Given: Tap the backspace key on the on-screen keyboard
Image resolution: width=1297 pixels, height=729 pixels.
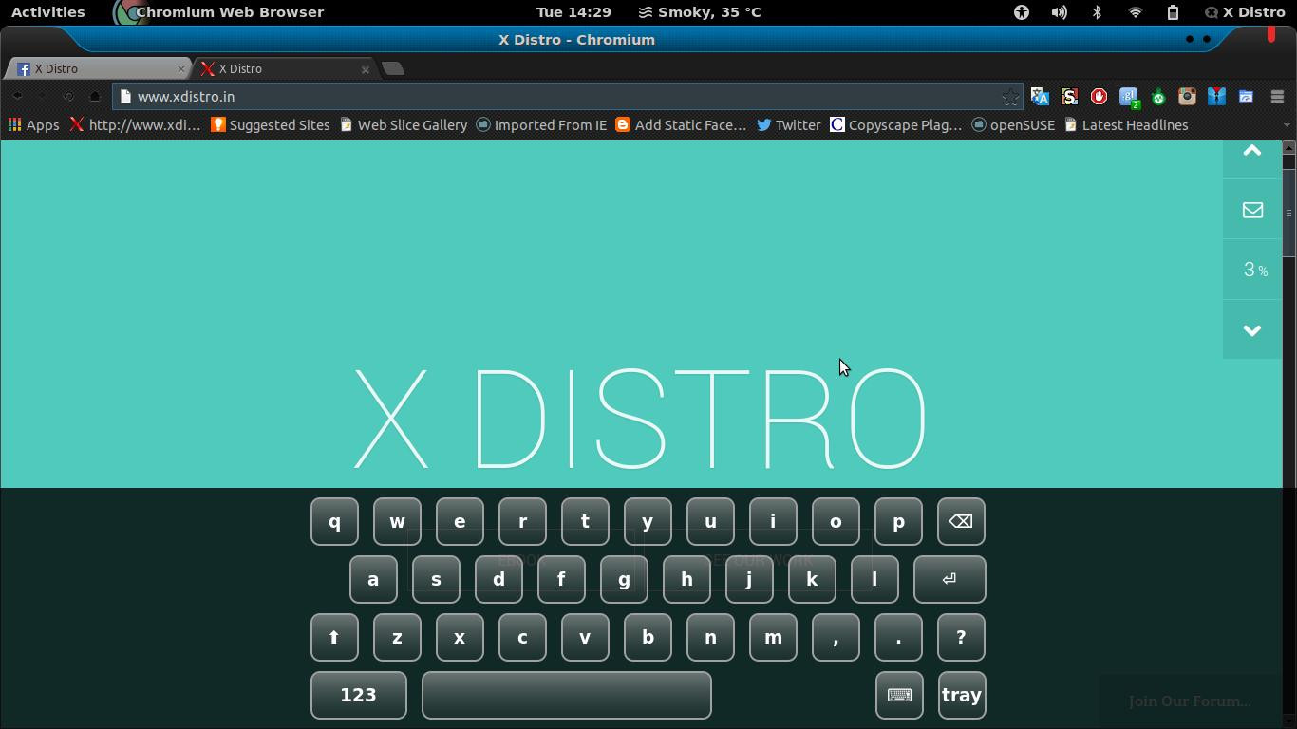Looking at the screenshot, I should (961, 522).
